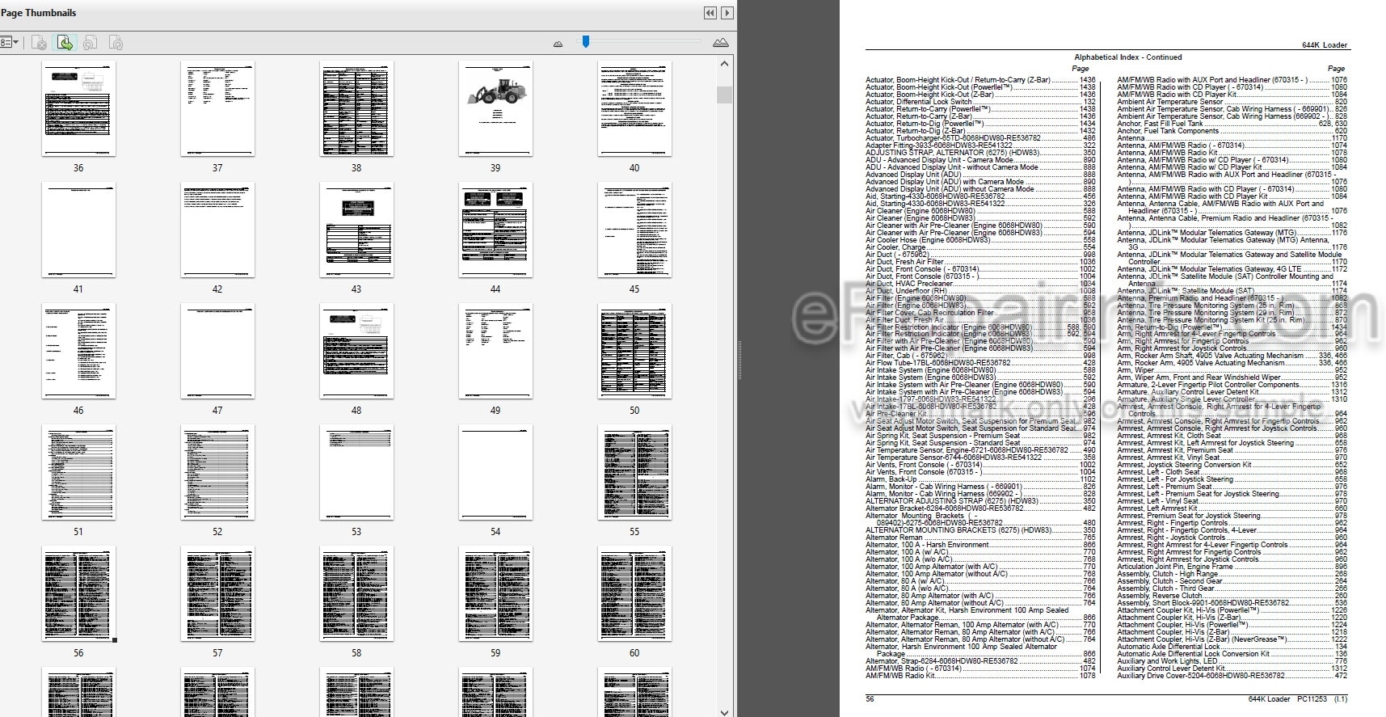Select page 47 thumbnail
Image resolution: width=1386 pixels, height=717 pixels.
(x=217, y=352)
